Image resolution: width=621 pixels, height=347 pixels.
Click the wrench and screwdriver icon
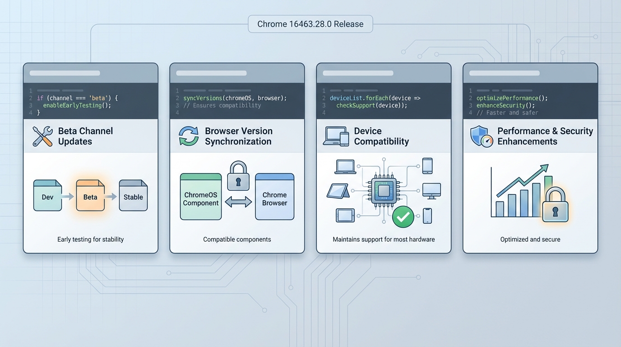(x=43, y=136)
